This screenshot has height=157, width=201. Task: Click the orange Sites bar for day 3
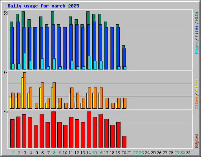tap(25, 90)
